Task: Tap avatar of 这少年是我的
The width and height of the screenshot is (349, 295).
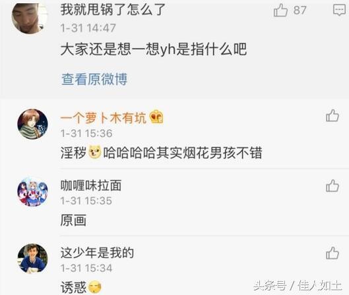Action: point(32,259)
